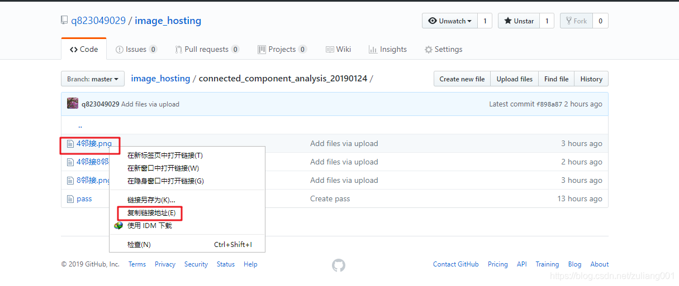This screenshot has width=679, height=286.
Task: Open the Insights tab
Action: click(387, 49)
